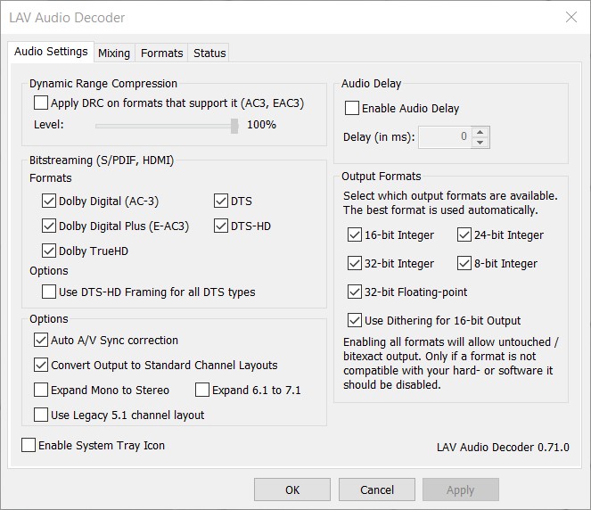This screenshot has width=591, height=510.
Task: Click the audio delay up arrow
Action: (x=481, y=132)
